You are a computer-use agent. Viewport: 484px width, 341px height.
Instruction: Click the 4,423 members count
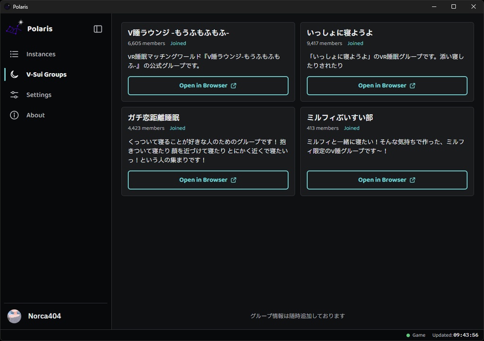point(146,128)
